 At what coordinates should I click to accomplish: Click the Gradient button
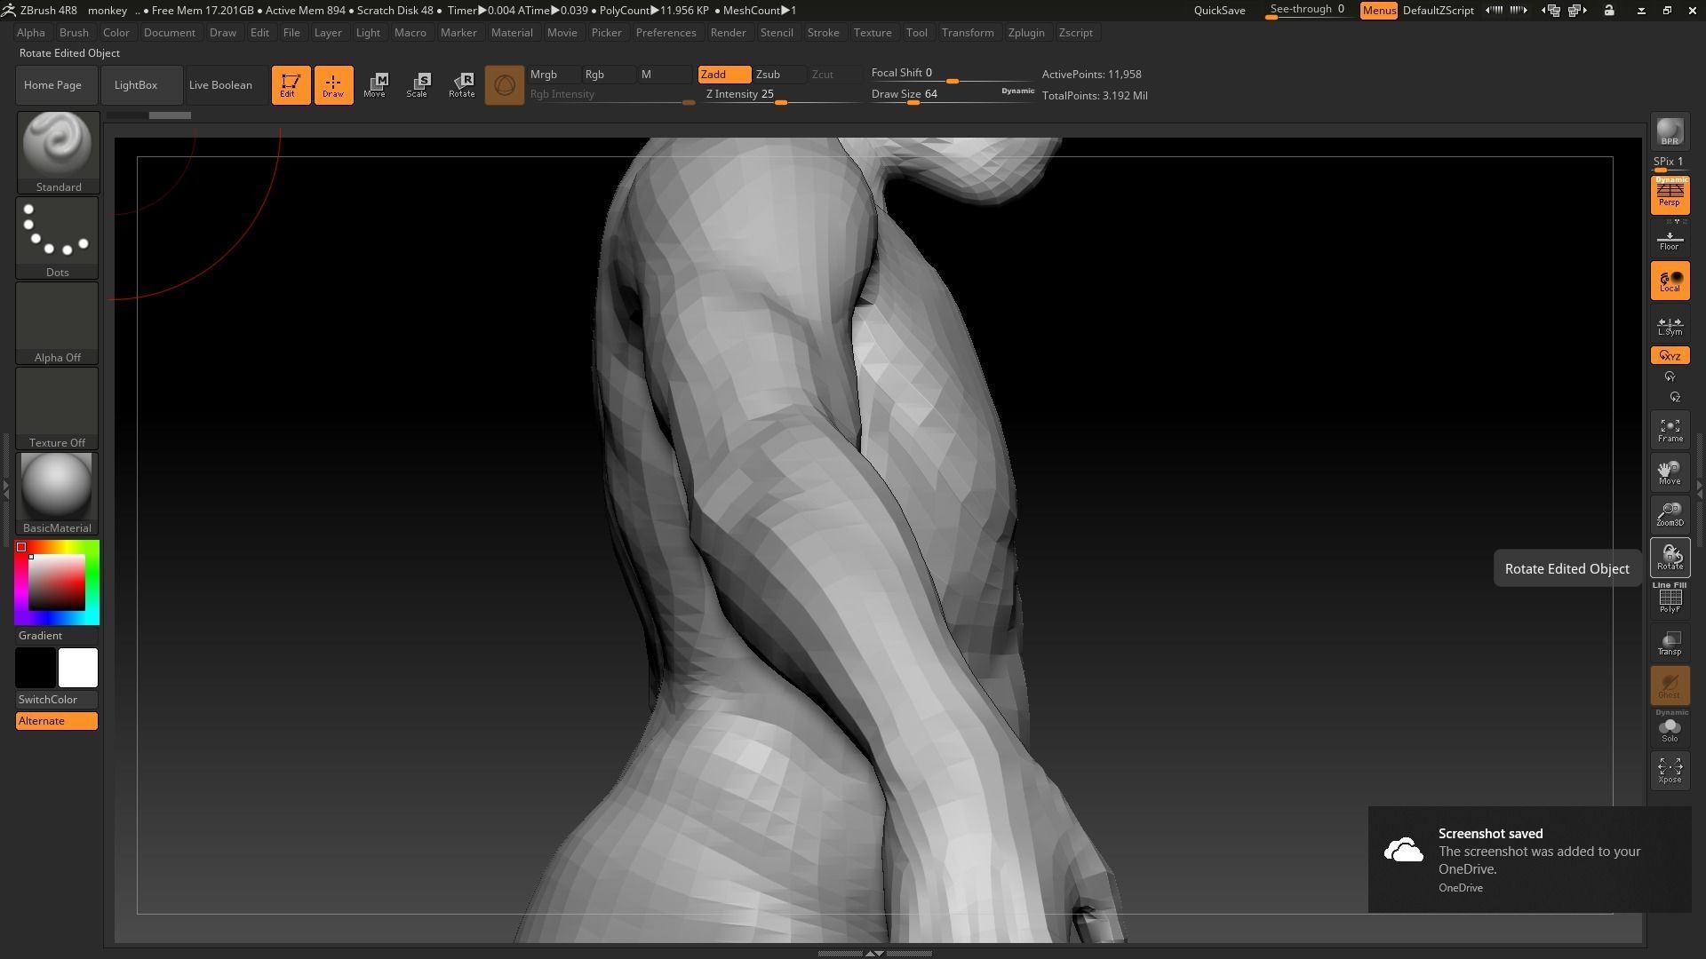(57, 636)
